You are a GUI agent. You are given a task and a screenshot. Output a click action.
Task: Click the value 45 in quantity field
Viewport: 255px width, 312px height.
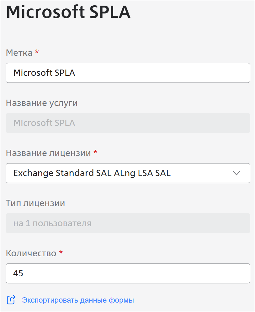click(18, 273)
